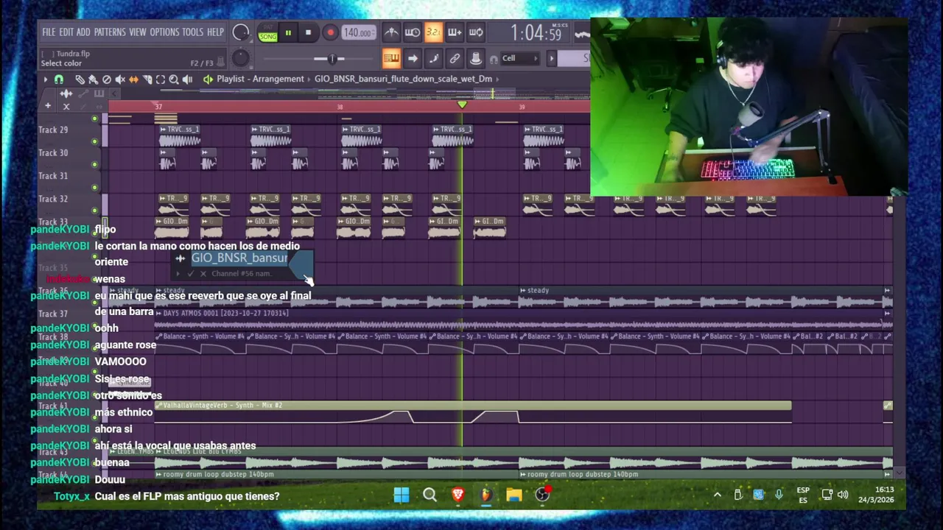Image resolution: width=943 pixels, height=530 pixels.
Task: Toggle typing keyboard to piano
Action: (391, 58)
